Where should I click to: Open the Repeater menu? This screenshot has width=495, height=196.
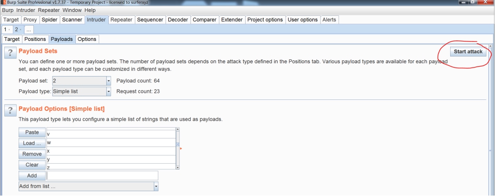click(49, 10)
